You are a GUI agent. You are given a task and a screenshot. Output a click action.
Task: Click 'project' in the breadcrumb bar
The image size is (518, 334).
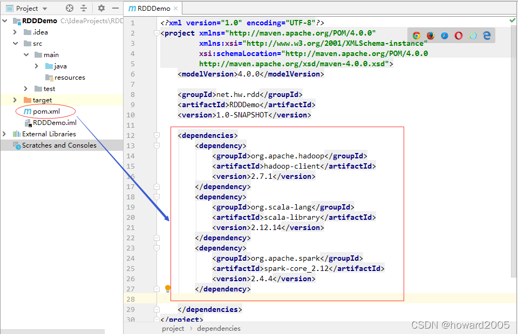(173, 329)
